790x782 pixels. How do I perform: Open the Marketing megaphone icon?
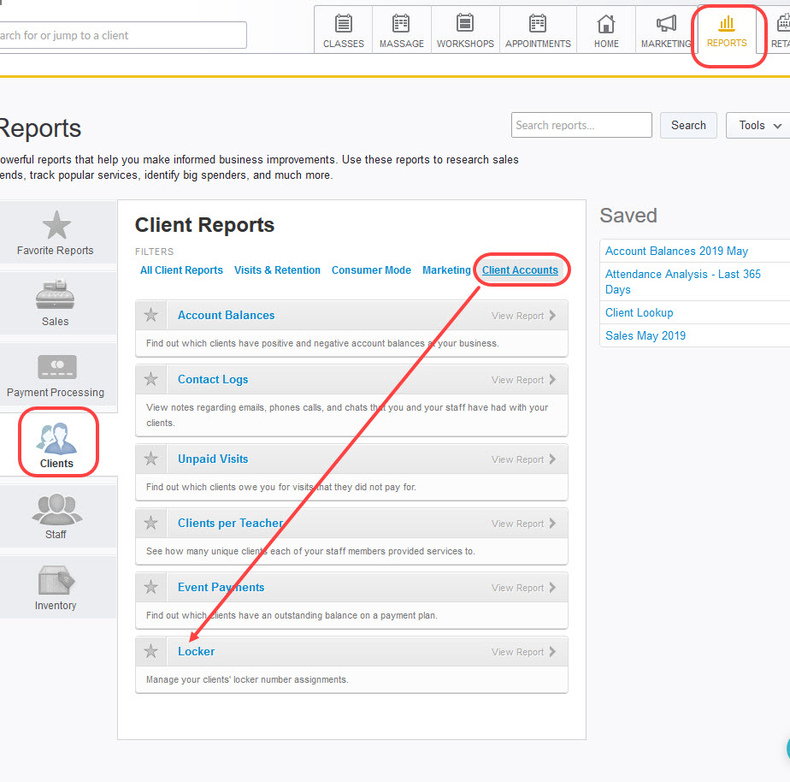coord(666,23)
